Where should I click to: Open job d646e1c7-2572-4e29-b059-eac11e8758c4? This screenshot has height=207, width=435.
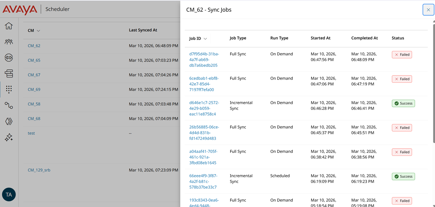pyautogui.click(x=204, y=108)
